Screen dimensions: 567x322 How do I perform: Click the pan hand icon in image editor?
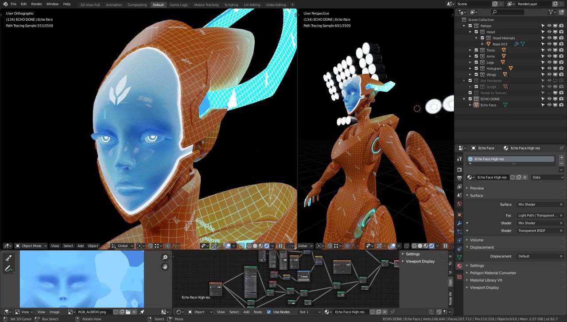[x=165, y=267]
